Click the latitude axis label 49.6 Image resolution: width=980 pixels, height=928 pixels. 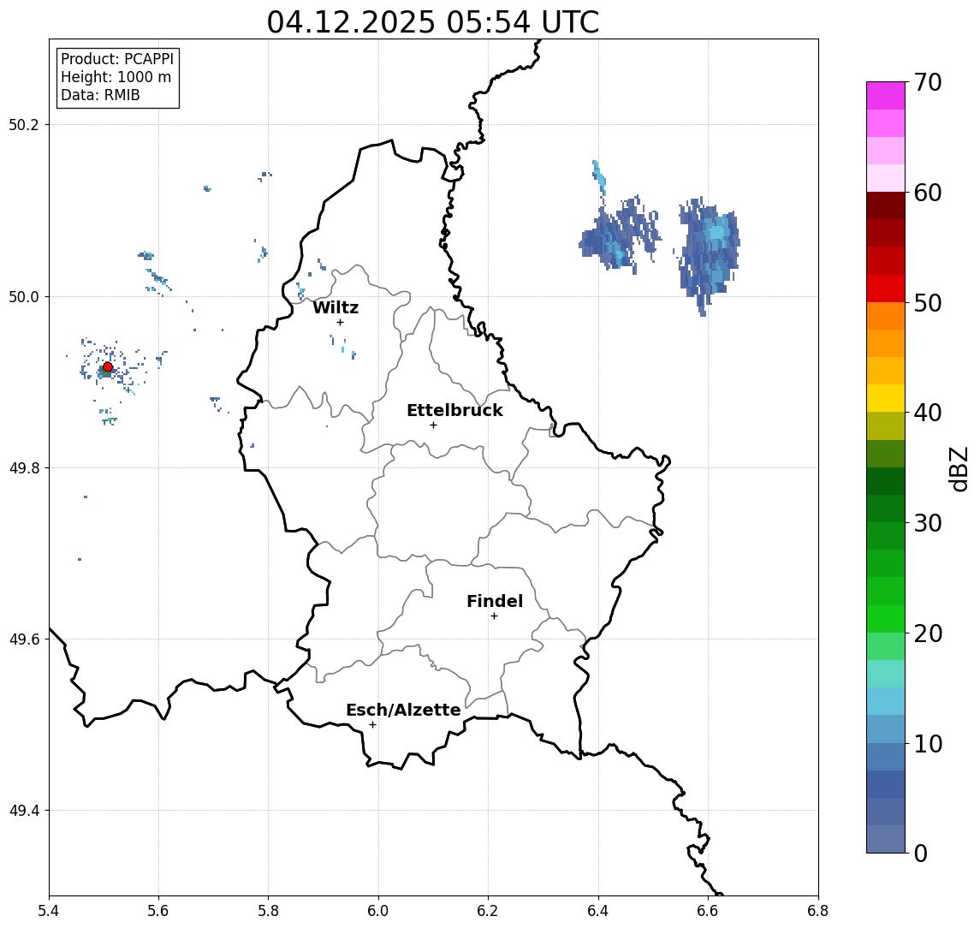coord(24,639)
